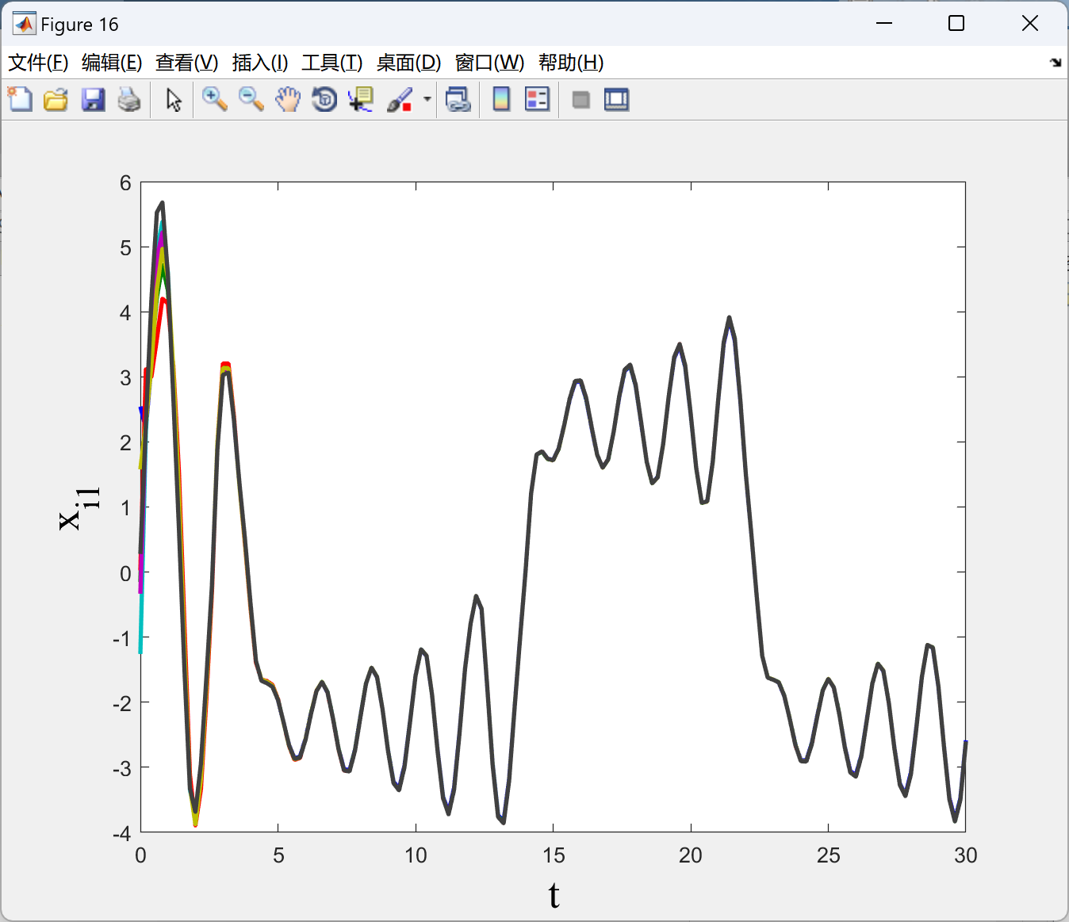Open the 窗口(W) menu
The width and height of the screenshot is (1069, 922).
coord(490,63)
